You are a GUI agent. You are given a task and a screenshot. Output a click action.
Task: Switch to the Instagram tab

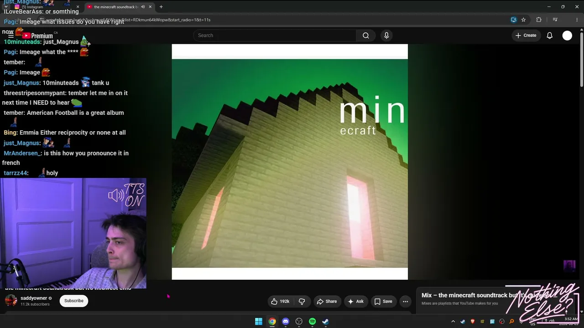point(46,7)
